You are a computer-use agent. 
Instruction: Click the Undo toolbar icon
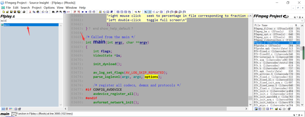click(x=43, y=12)
